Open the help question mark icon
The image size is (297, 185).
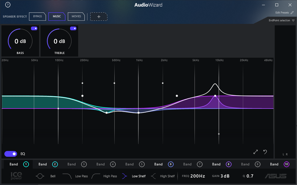tap(8, 5)
